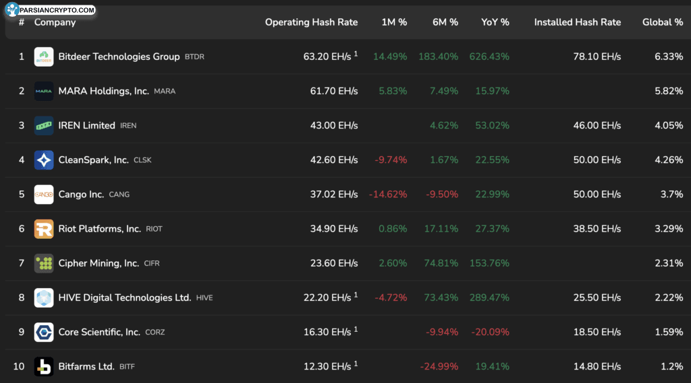Click the BITF ticker symbol
The image size is (691, 383).
click(127, 367)
